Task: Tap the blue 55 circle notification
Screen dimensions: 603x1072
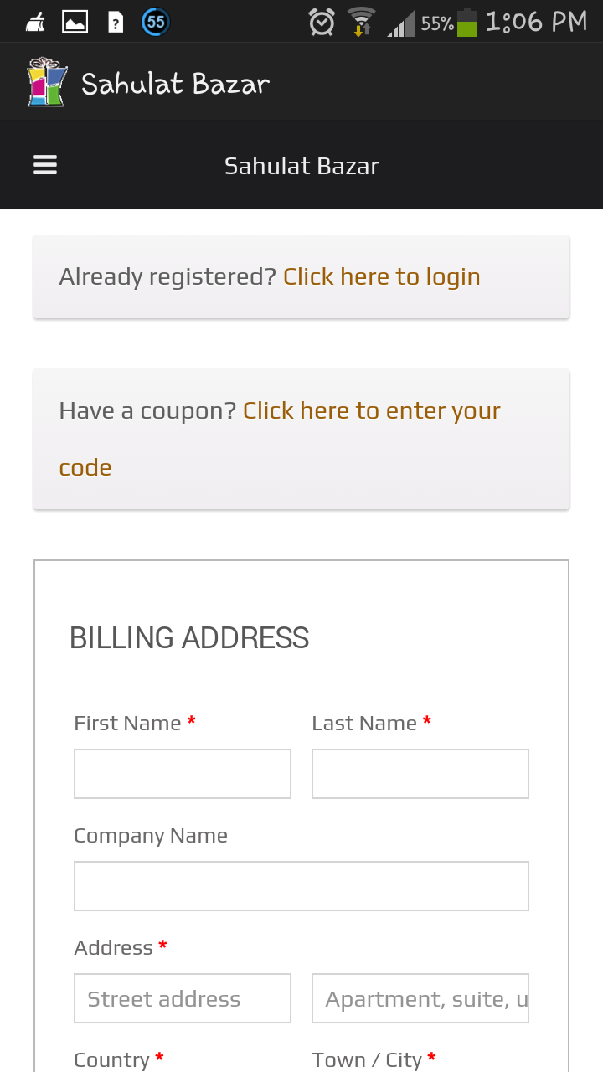Action: point(155,23)
